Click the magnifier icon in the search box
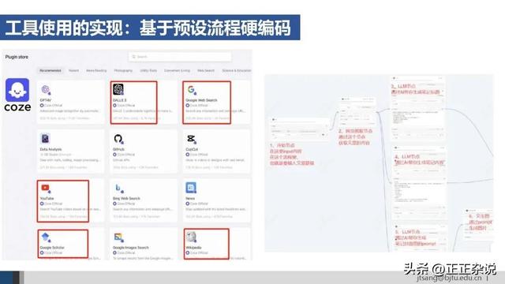Viewport: 505px width, 284px height. pos(134,57)
